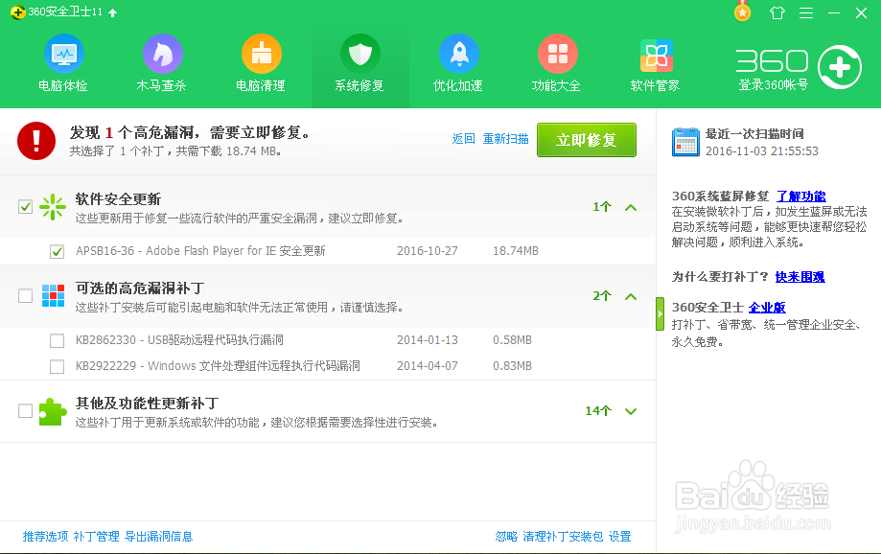Click the 2014-04-07 date cell
The width and height of the screenshot is (881, 554).
[x=428, y=366]
